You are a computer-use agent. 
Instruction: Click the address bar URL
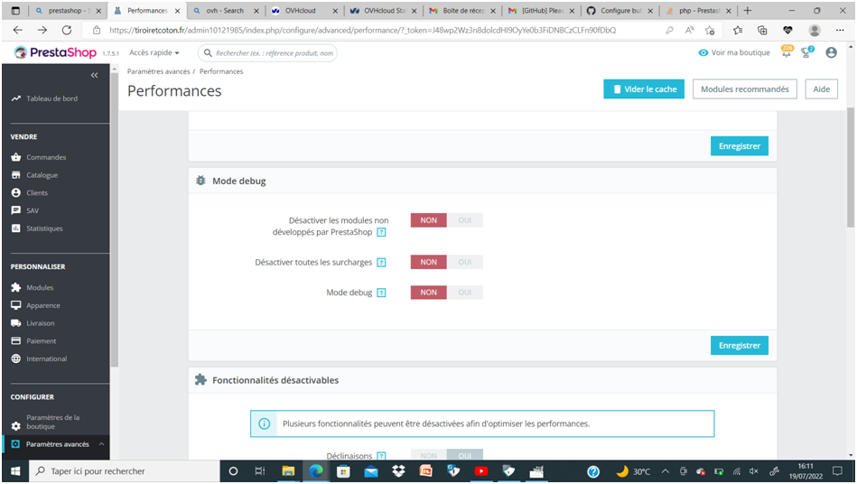click(362, 30)
